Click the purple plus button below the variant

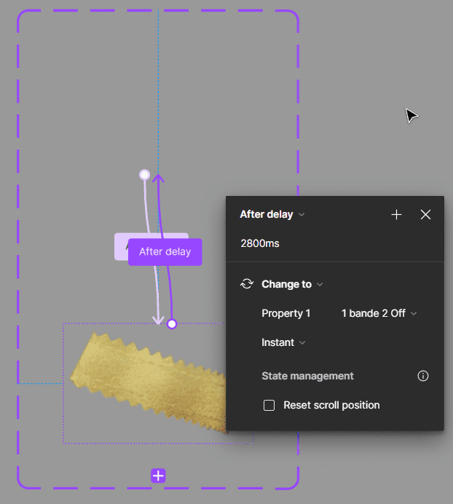coord(158,476)
